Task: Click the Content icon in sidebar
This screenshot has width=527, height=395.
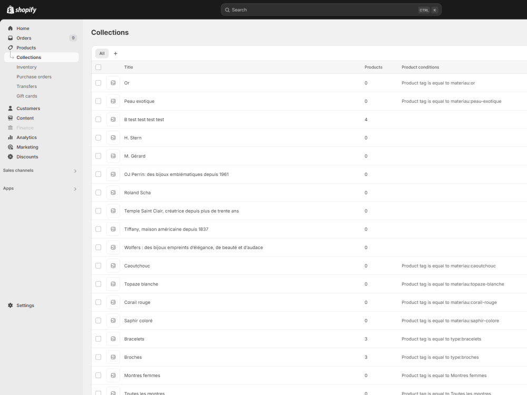Action: 11,118
